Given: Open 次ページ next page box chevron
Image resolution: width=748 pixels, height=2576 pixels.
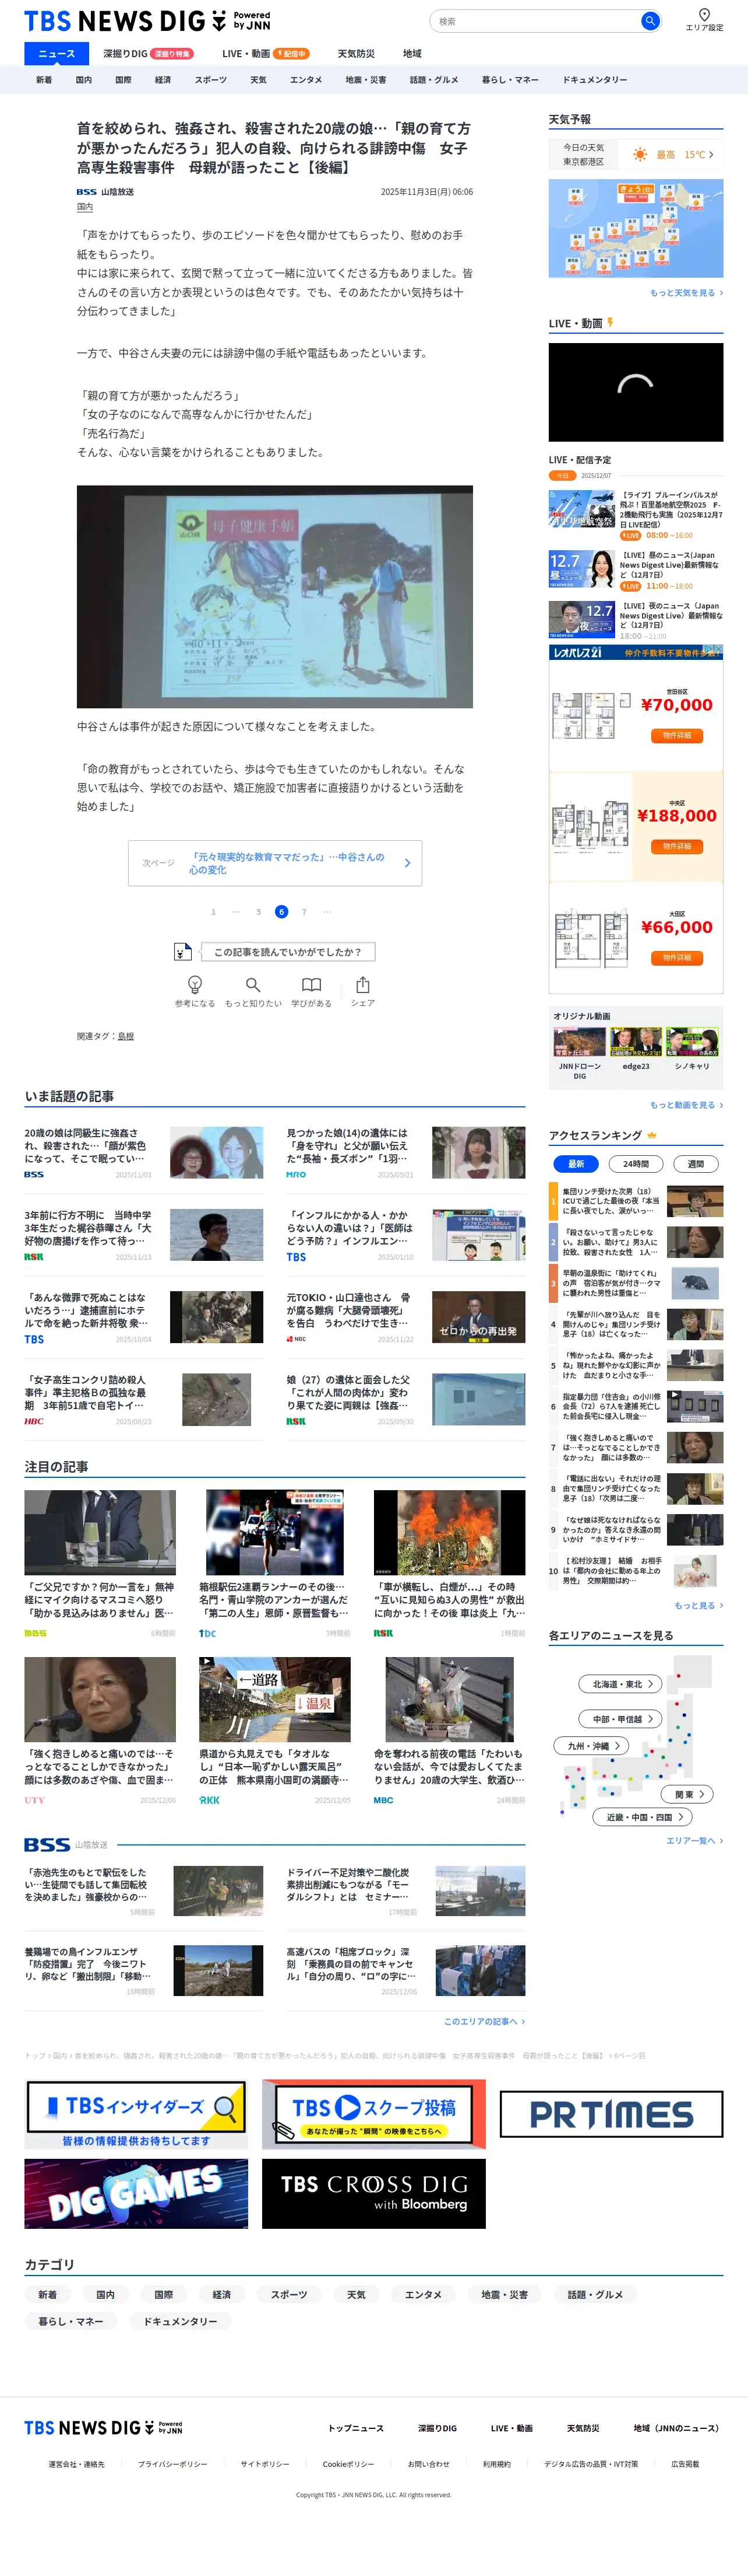Looking at the screenshot, I should [407, 863].
